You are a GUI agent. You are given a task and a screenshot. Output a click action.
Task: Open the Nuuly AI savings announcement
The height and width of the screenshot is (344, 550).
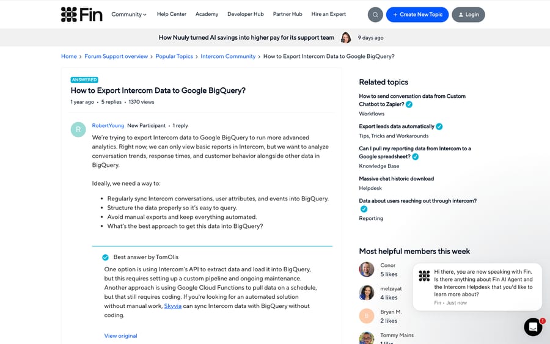246,37
